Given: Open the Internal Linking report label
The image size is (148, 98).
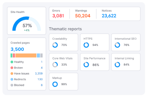Looking at the screenshot, I should 124,58.
